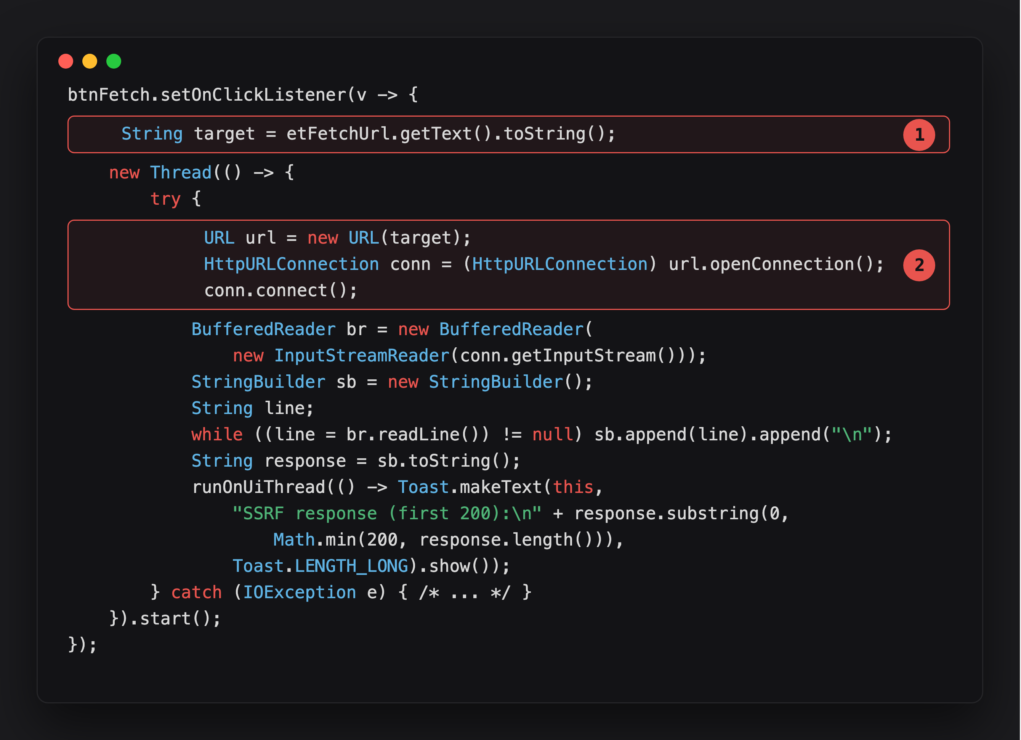Click the line with "InputStreamReader(conn.getInputStream())"
This screenshot has height=740, width=1021.
click(x=470, y=356)
